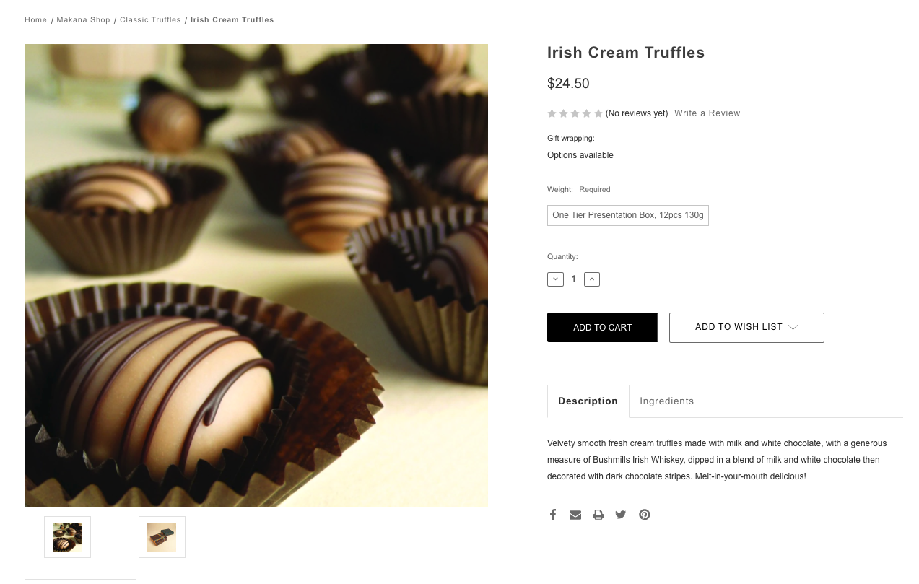Click the quantity number field
The image size is (919, 584).
click(574, 279)
